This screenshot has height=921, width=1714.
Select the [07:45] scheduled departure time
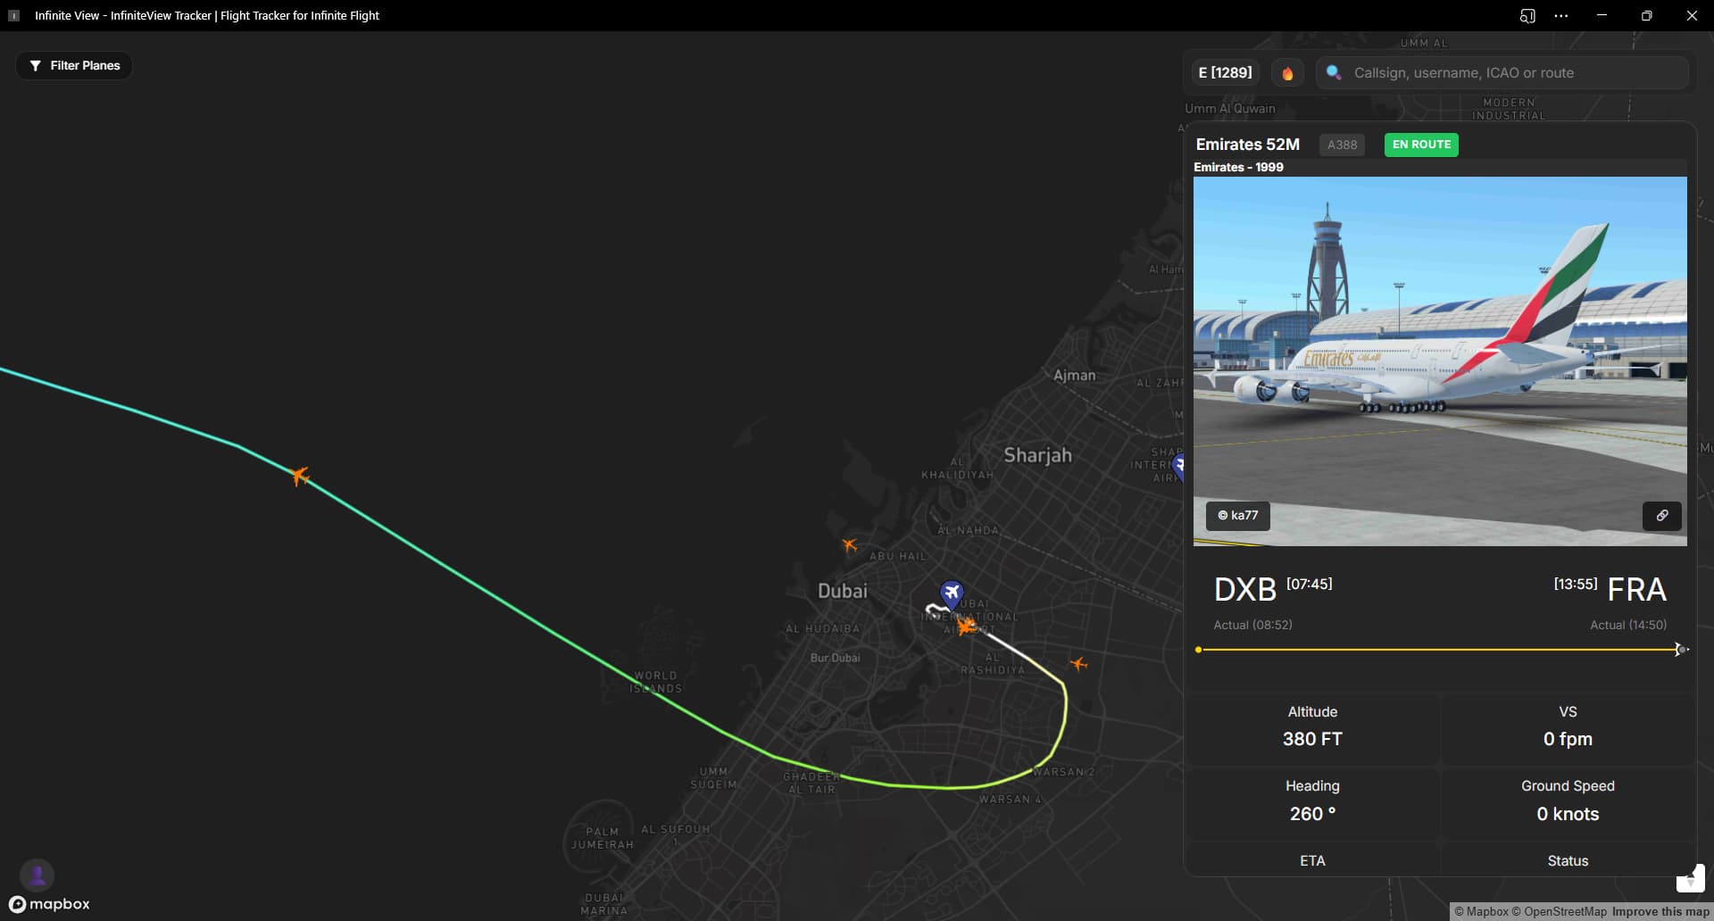tap(1309, 584)
